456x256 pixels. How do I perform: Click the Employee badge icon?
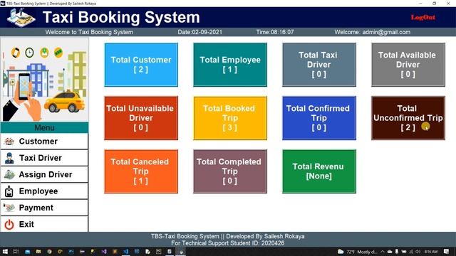(9, 191)
